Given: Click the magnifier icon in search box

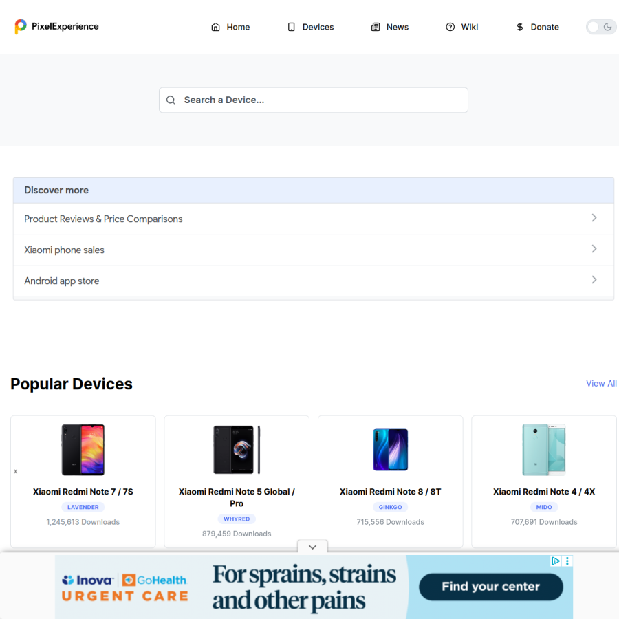Looking at the screenshot, I should coord(171,100).
